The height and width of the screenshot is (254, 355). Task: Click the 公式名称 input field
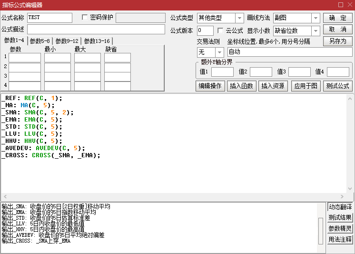[x=49, y=18]
